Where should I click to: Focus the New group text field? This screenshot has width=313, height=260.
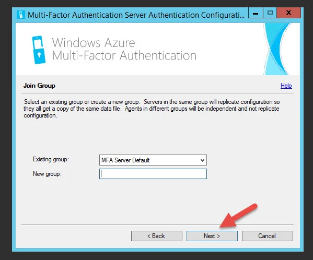[153, 174]
